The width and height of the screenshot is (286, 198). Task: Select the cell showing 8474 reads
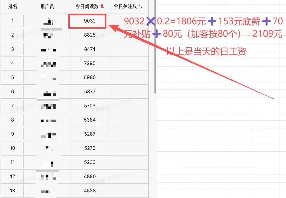point(90,49)
